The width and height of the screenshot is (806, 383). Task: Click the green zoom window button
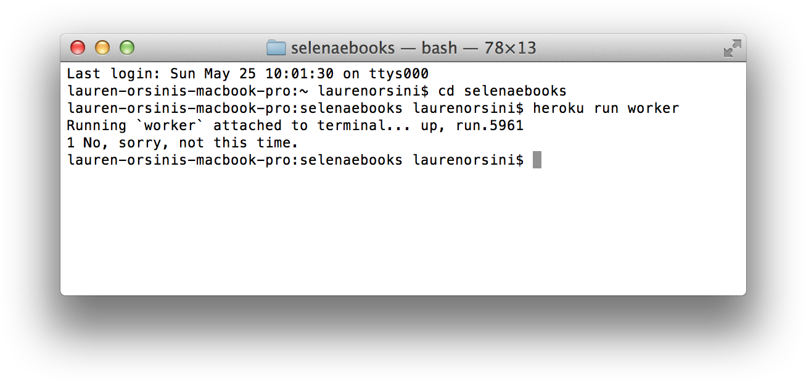pos(127,47)
